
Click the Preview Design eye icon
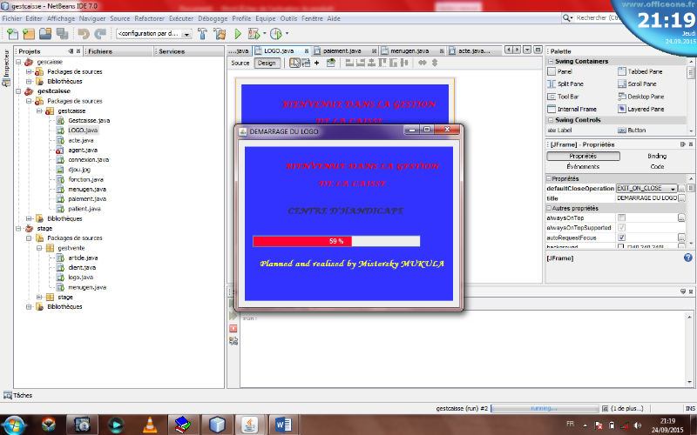(x=331, y=63)
